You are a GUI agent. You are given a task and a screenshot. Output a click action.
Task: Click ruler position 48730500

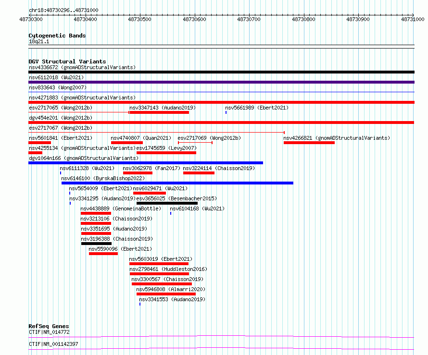pos(139,19)
